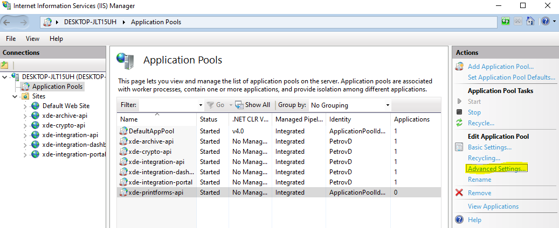Click the Add Application Pool icon
This screenshot has height=228, width=559.
459,67
